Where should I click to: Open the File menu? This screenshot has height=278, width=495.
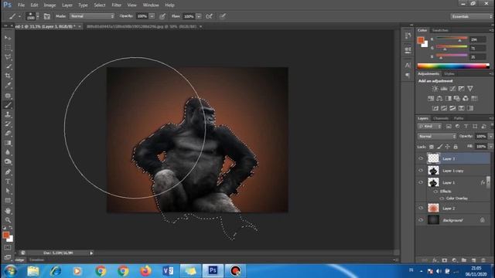(21, 5)
